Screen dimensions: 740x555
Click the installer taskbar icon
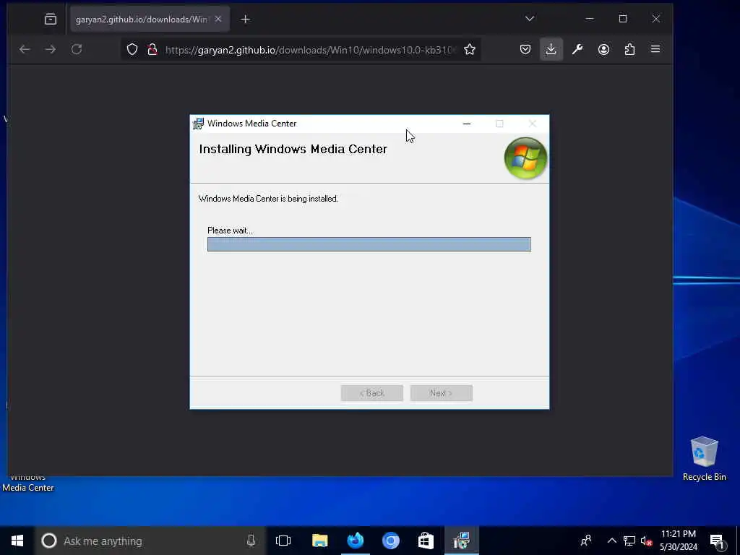click(x=461, y=541)
